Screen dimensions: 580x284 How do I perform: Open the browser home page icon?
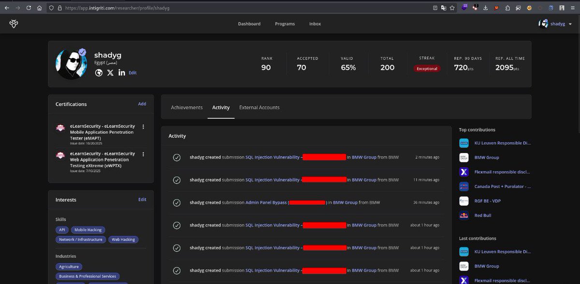(x=40, y=8)
